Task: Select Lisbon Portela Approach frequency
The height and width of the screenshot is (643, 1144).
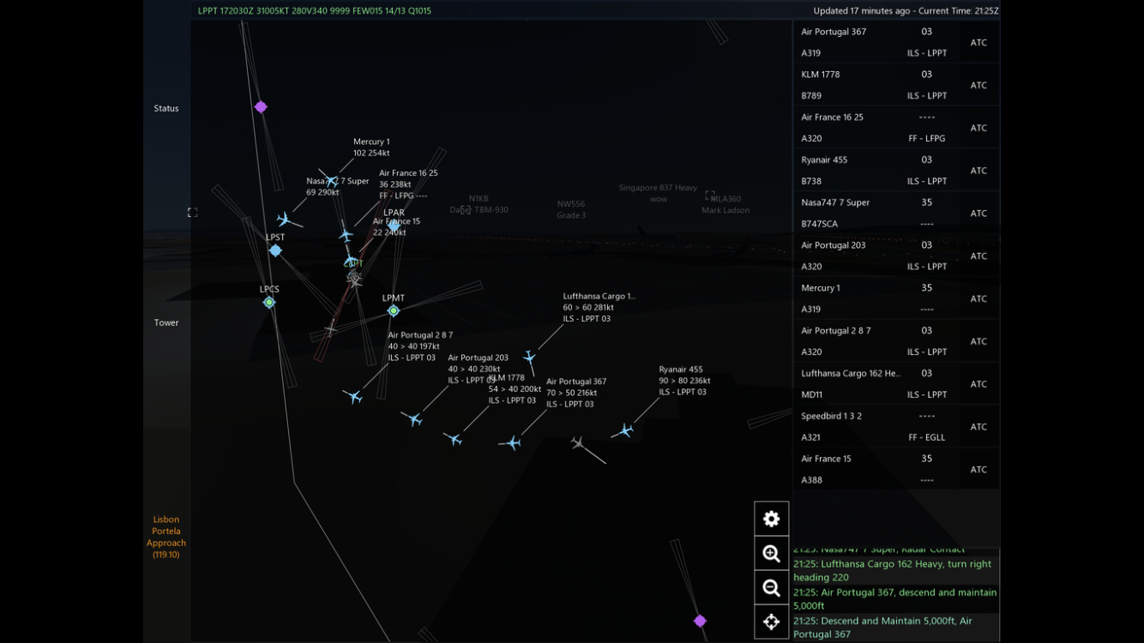Action: pyautogui.click(x=166, y=538)
